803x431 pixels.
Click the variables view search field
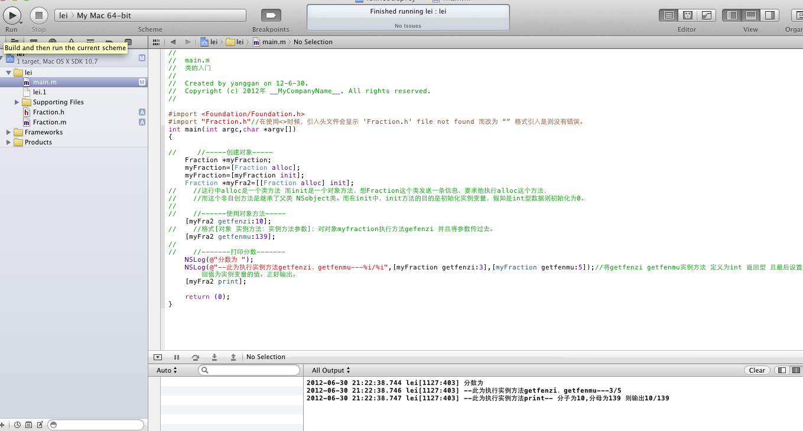point(249,370)
